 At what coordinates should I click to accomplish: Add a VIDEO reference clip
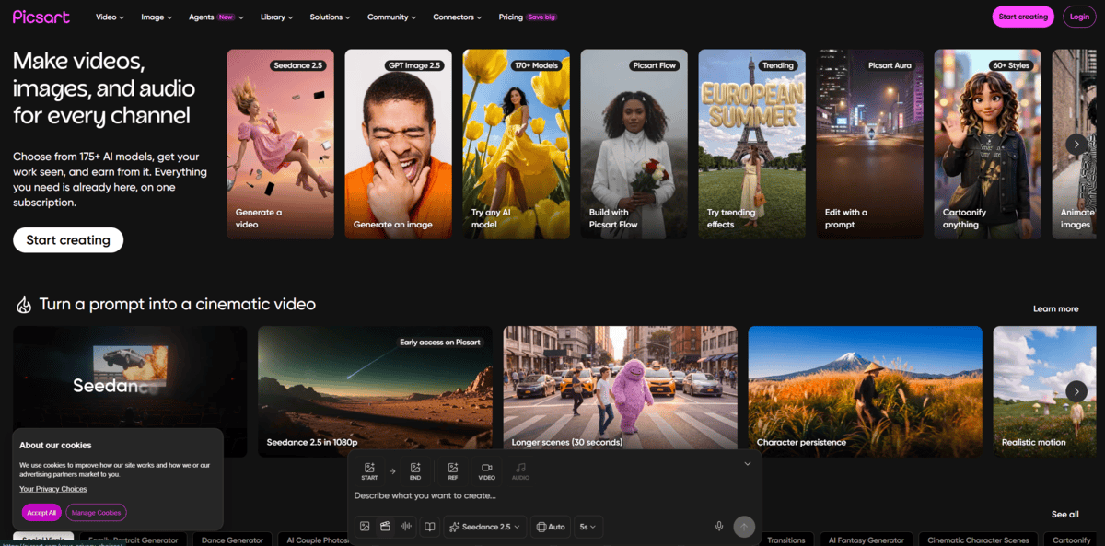(x=487, y=471)
